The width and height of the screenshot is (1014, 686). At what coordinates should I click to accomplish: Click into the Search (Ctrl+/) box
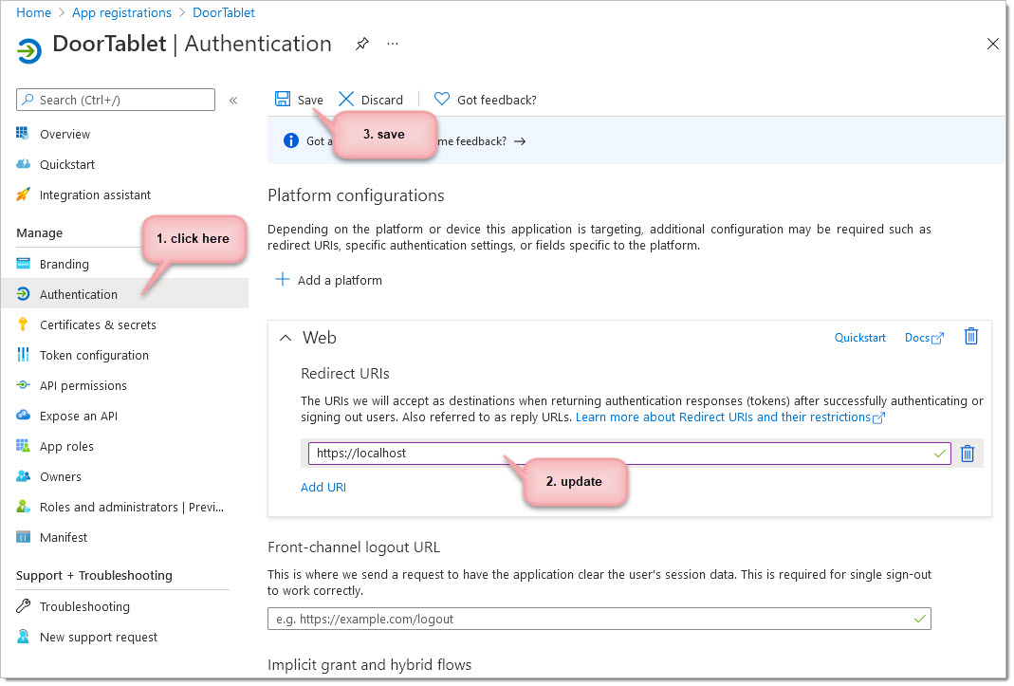tap(116, 100)
